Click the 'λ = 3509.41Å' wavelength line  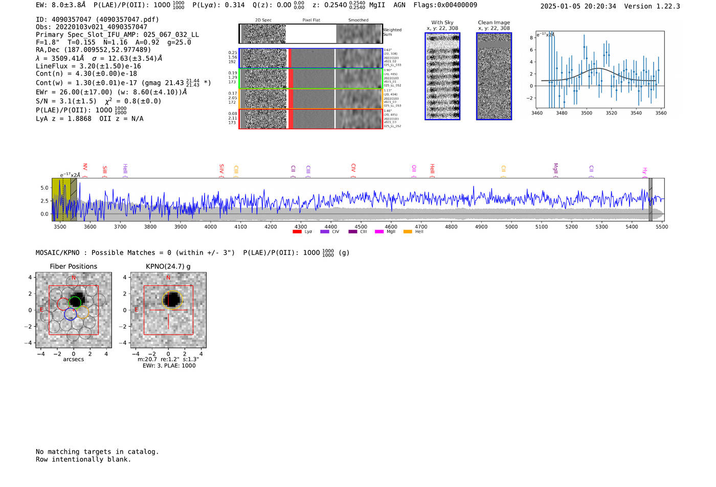[x=99, y=58]
